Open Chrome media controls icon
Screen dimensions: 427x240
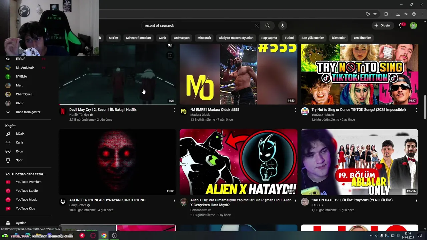click(406, 14)
